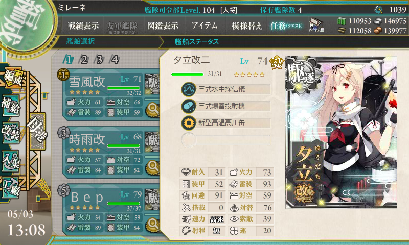409x245 pixels.
Task: Click the 夕立改二 ship card image
Action: pyautogui.click(x=341, y=133)
